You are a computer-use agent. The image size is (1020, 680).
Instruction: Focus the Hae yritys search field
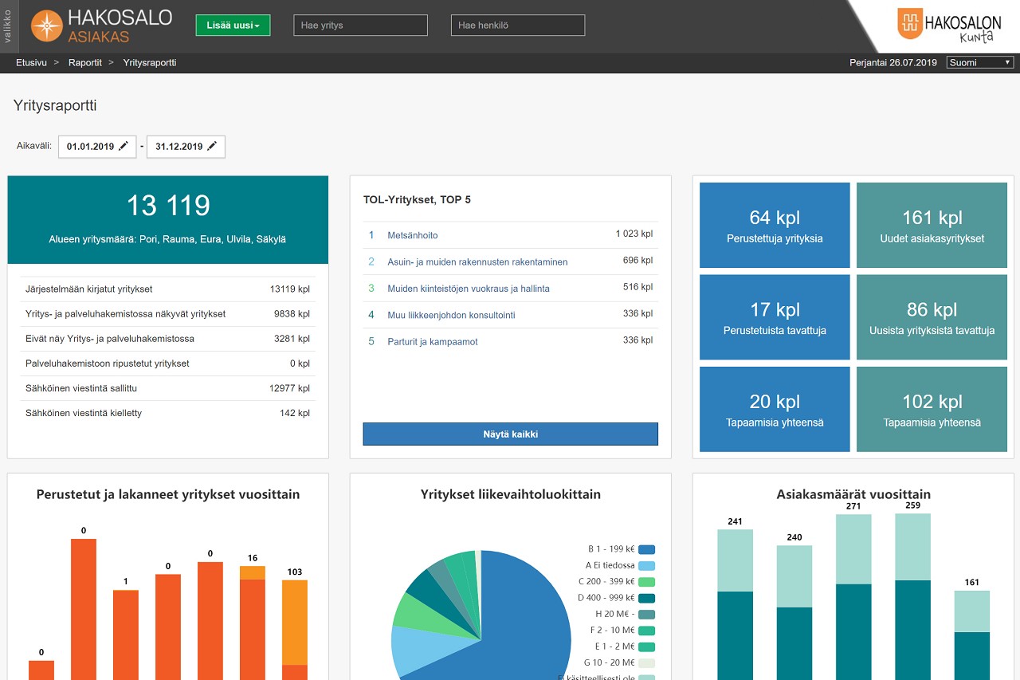pos(360,26)
